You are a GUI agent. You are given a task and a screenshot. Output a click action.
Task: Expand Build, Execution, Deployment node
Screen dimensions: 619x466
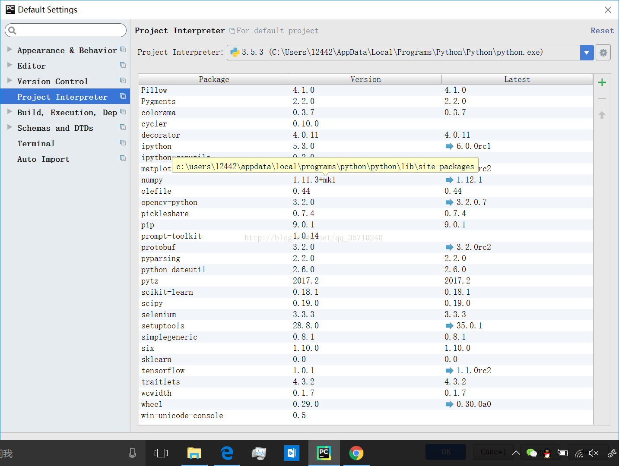[10, 112]
